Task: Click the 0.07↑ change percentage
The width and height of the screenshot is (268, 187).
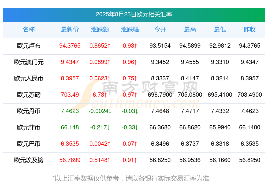Action: coord(130,144)
